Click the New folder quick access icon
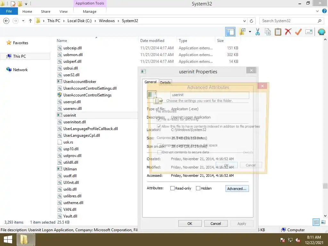 (20, 4)
